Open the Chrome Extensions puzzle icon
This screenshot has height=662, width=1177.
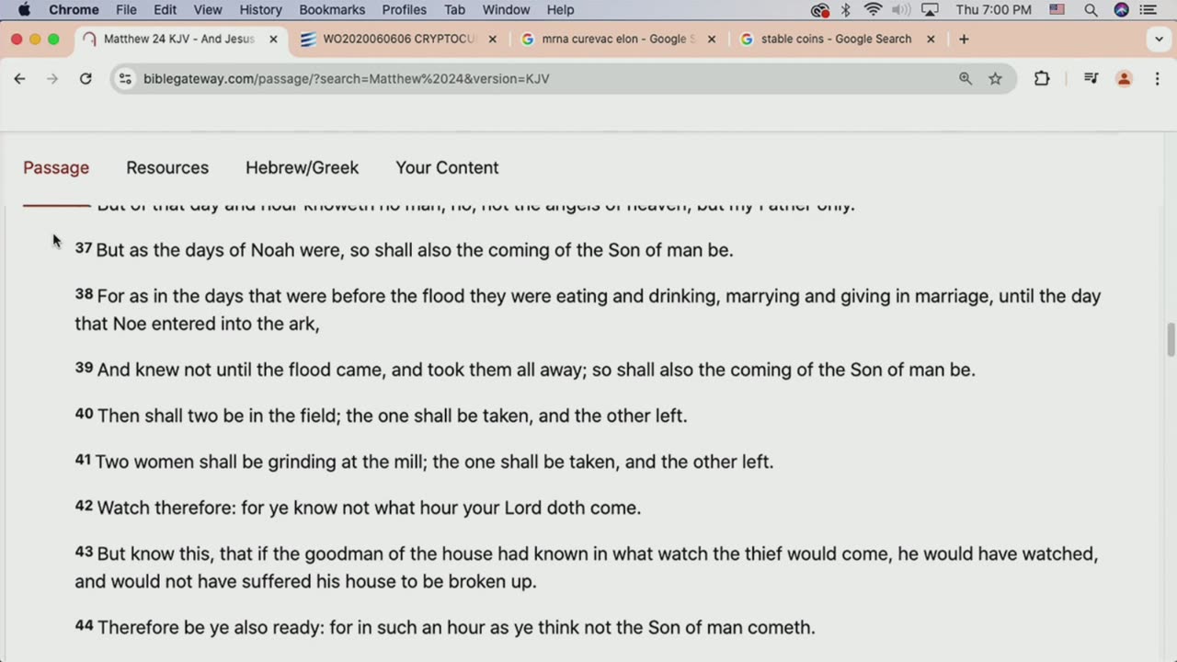(1042, 79)
